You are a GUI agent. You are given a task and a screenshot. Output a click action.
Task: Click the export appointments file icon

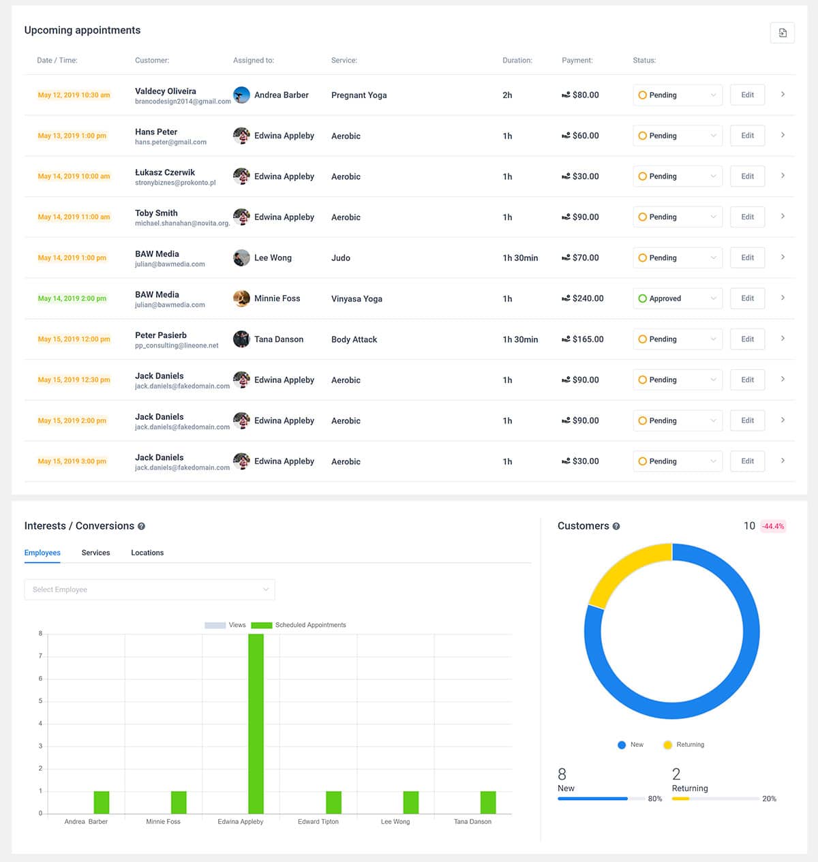782,33
